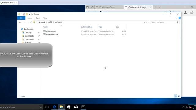Open Edge tab preview dropdown chevron

click(x=160, y=7)
